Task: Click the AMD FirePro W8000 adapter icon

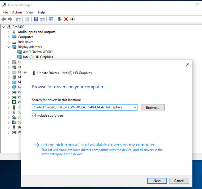Action: pos(19,52)
